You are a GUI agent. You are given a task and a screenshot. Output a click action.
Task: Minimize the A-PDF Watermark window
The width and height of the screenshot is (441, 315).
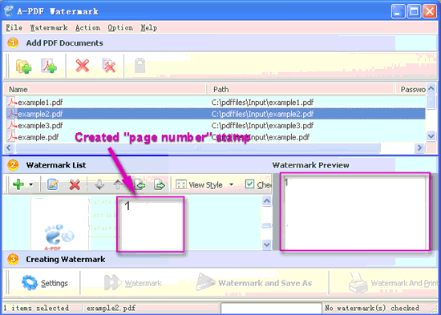(x=398, y=11)
